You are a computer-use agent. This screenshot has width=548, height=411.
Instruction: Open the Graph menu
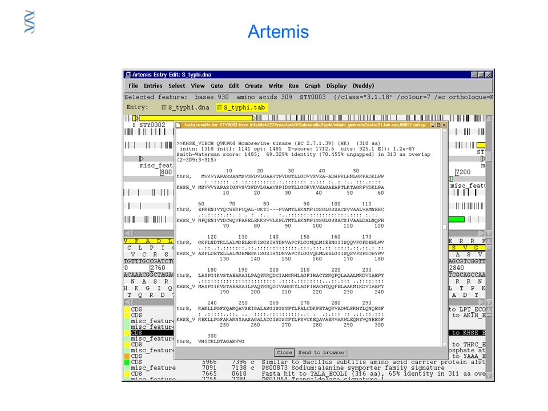[x=312, y=86]
